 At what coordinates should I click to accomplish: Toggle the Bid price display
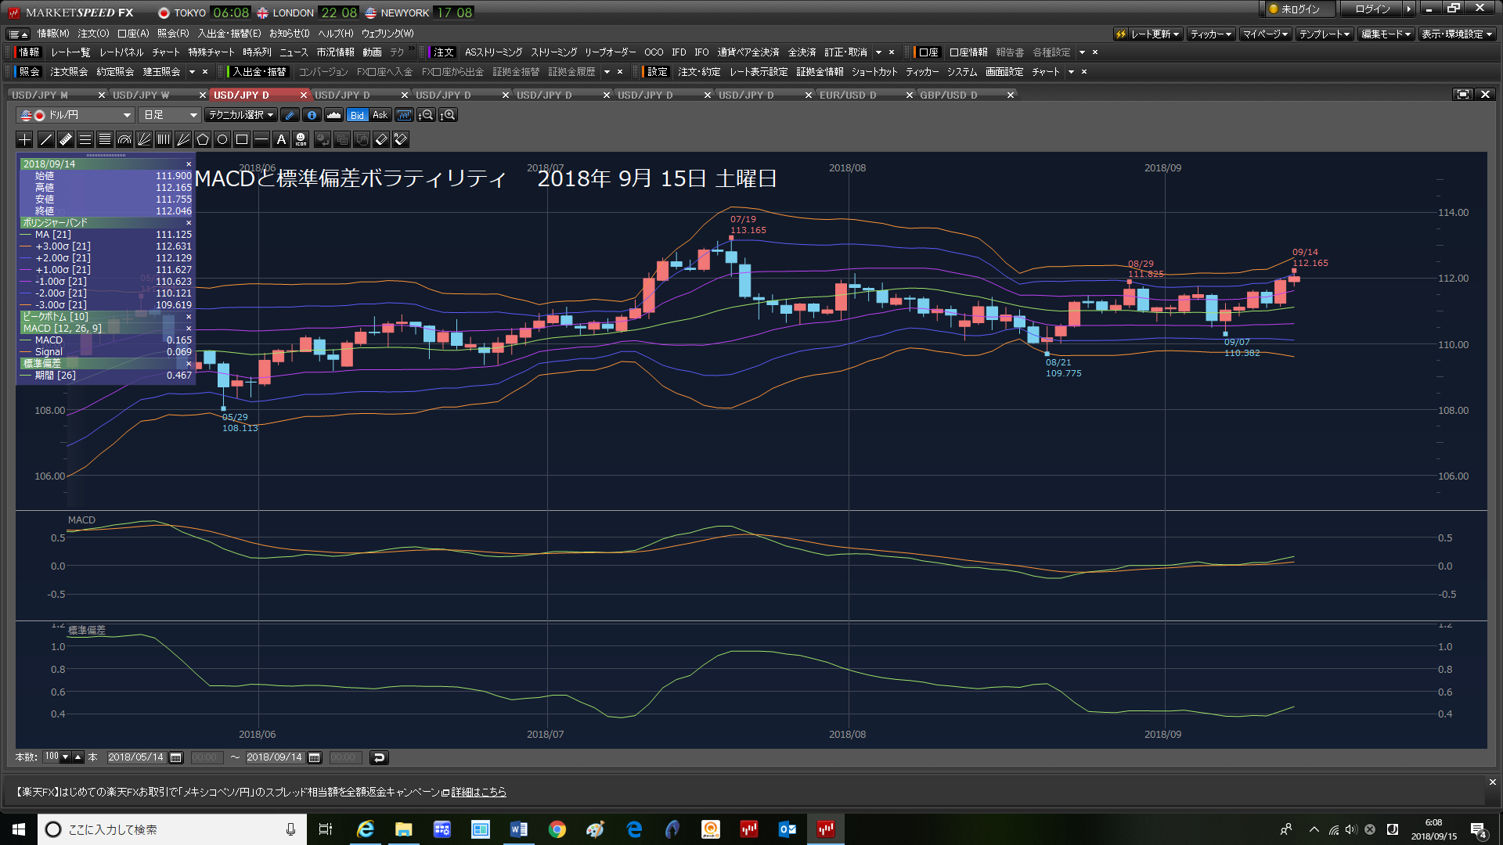(357, 115)
